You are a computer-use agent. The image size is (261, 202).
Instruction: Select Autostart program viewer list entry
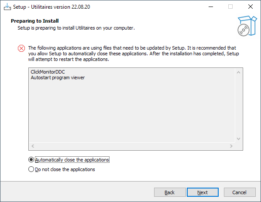click(x=58, y=77)
